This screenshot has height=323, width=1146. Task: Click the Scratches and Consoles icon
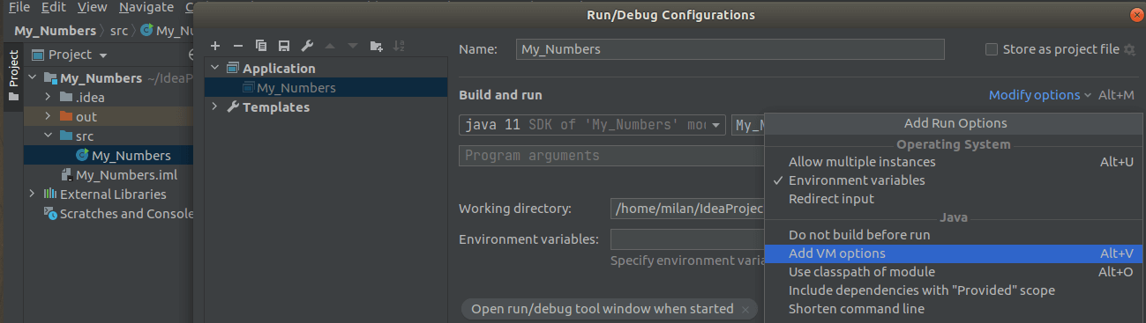50,214
